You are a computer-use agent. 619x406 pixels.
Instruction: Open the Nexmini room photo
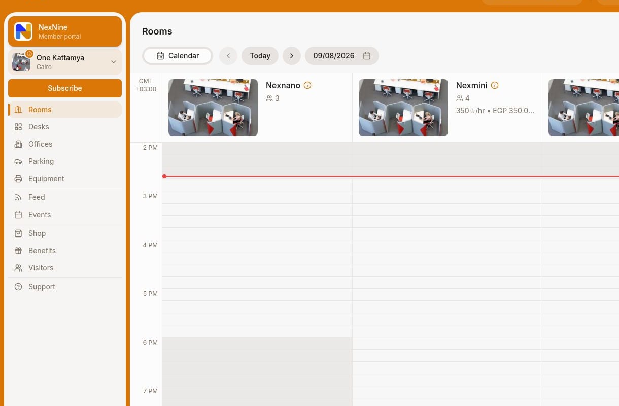click(403, 108)
